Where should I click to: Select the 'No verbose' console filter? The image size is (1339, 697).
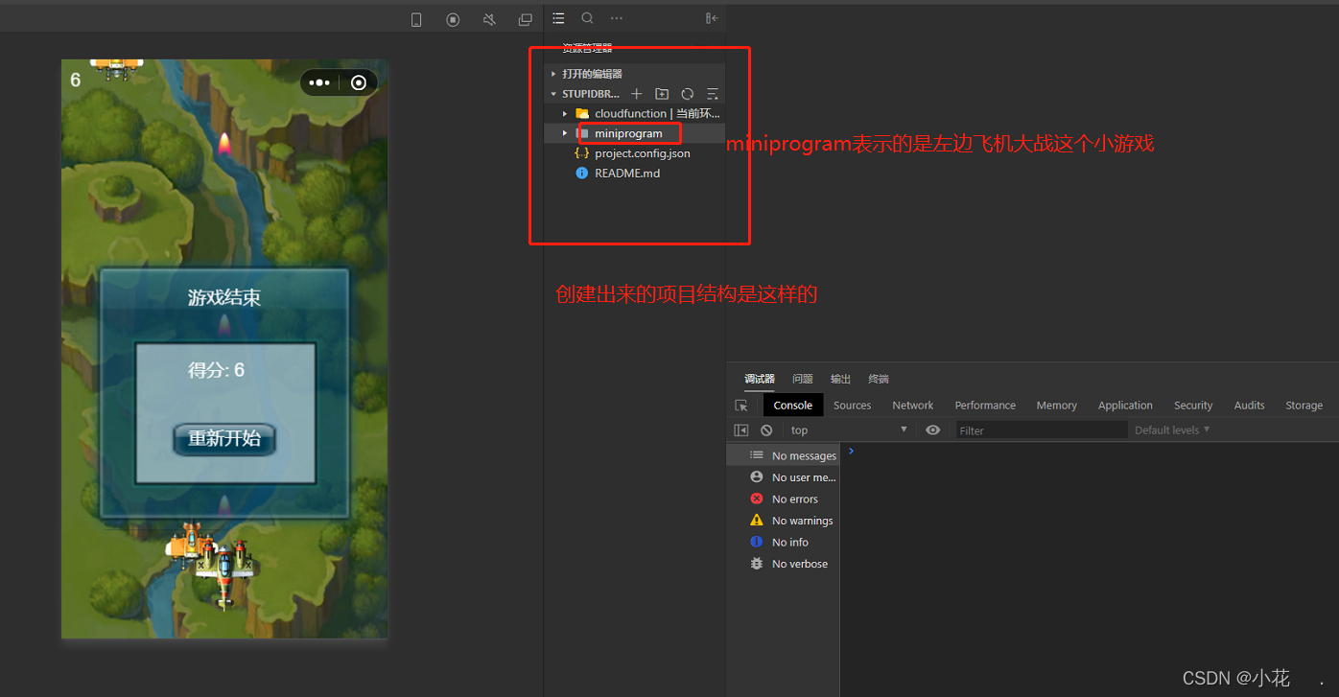point(783,564)
